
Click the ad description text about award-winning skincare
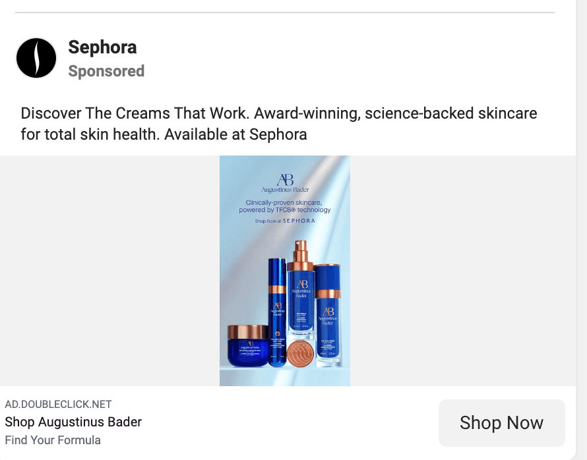point(279,124)
